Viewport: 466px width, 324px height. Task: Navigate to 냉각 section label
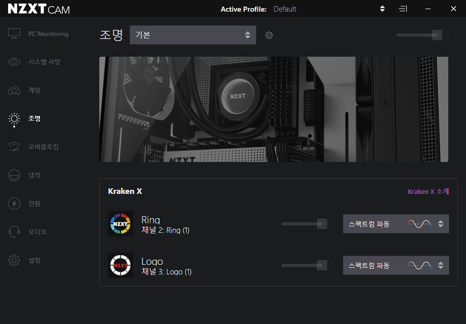[x=34, y=175]
